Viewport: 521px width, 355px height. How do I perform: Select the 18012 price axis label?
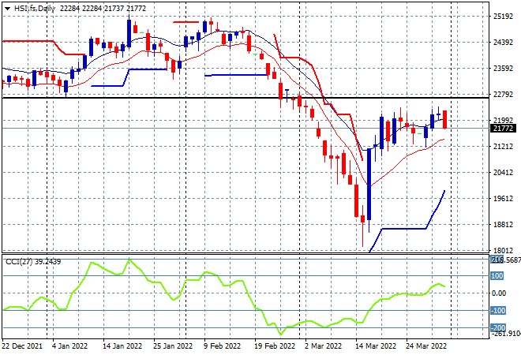coord(503,250)
